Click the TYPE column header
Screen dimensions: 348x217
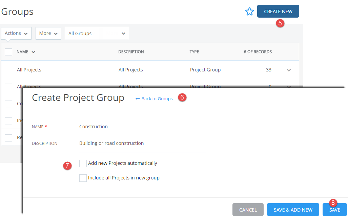point(194,52)
